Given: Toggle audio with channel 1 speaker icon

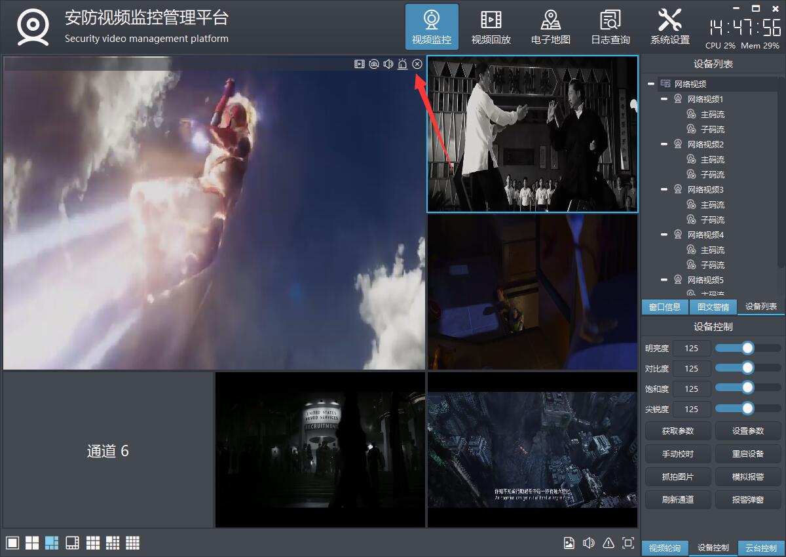Looking at the screenshot, I should tap(388, 64).
